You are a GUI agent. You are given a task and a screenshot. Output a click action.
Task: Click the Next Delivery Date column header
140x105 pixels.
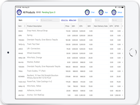(x=101, y=26)
